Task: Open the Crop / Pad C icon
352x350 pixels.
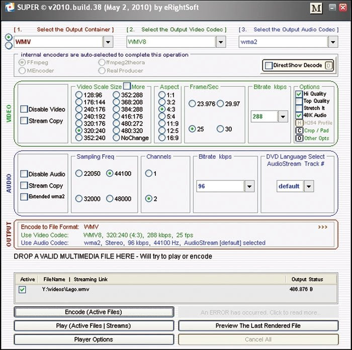Action: [x=299, y=131]
